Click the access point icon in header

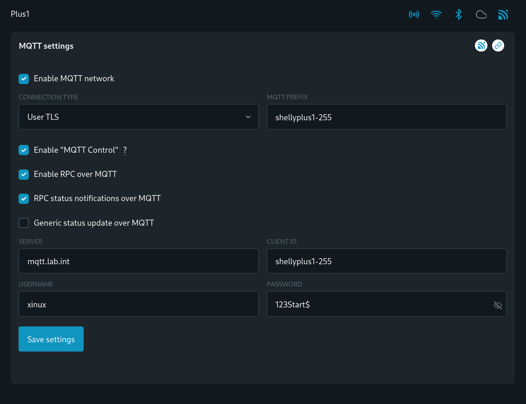click(x=414, y=14)
